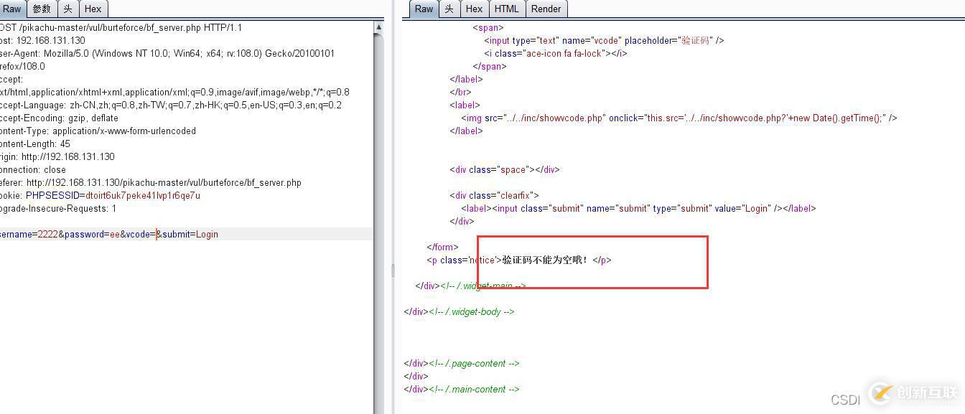Click the Upgrade-Insecure-Requests: 1 line
The image size is (965, 414).
pyautogui.click(x=58, y=209)
